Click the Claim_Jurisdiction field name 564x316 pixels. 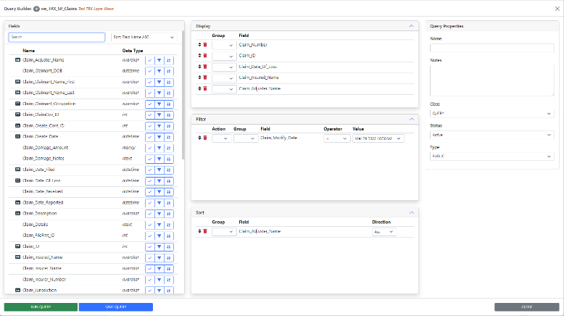click(x=40, y=290)
